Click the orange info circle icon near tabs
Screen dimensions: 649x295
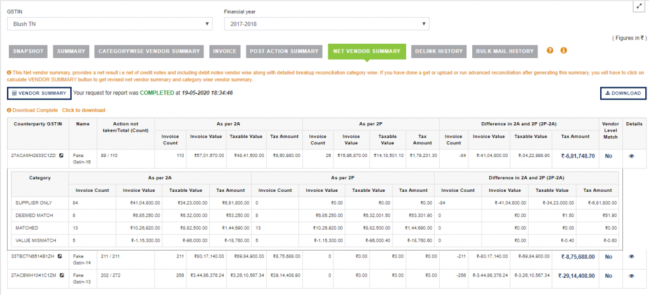click(x=563, y=51)
